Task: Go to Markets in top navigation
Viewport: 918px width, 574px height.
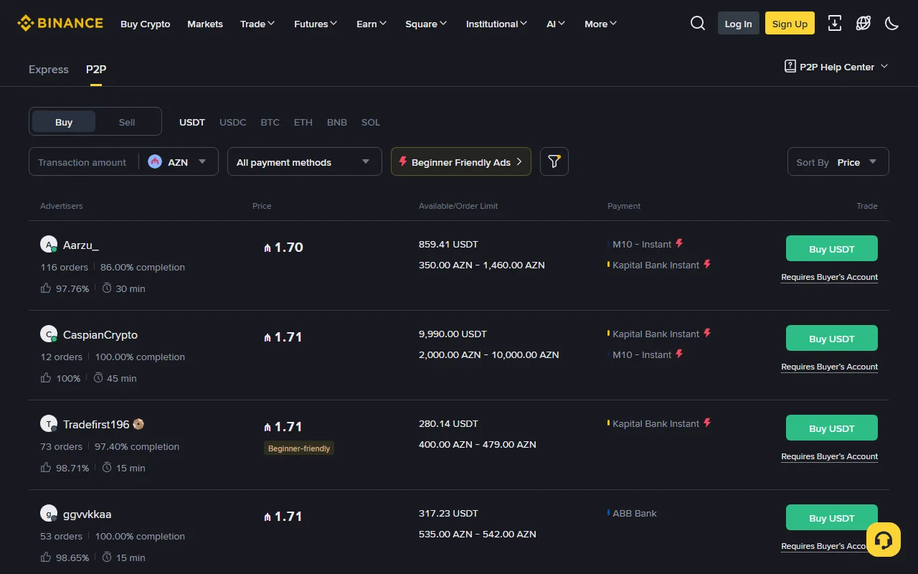Action: [205, 24]
